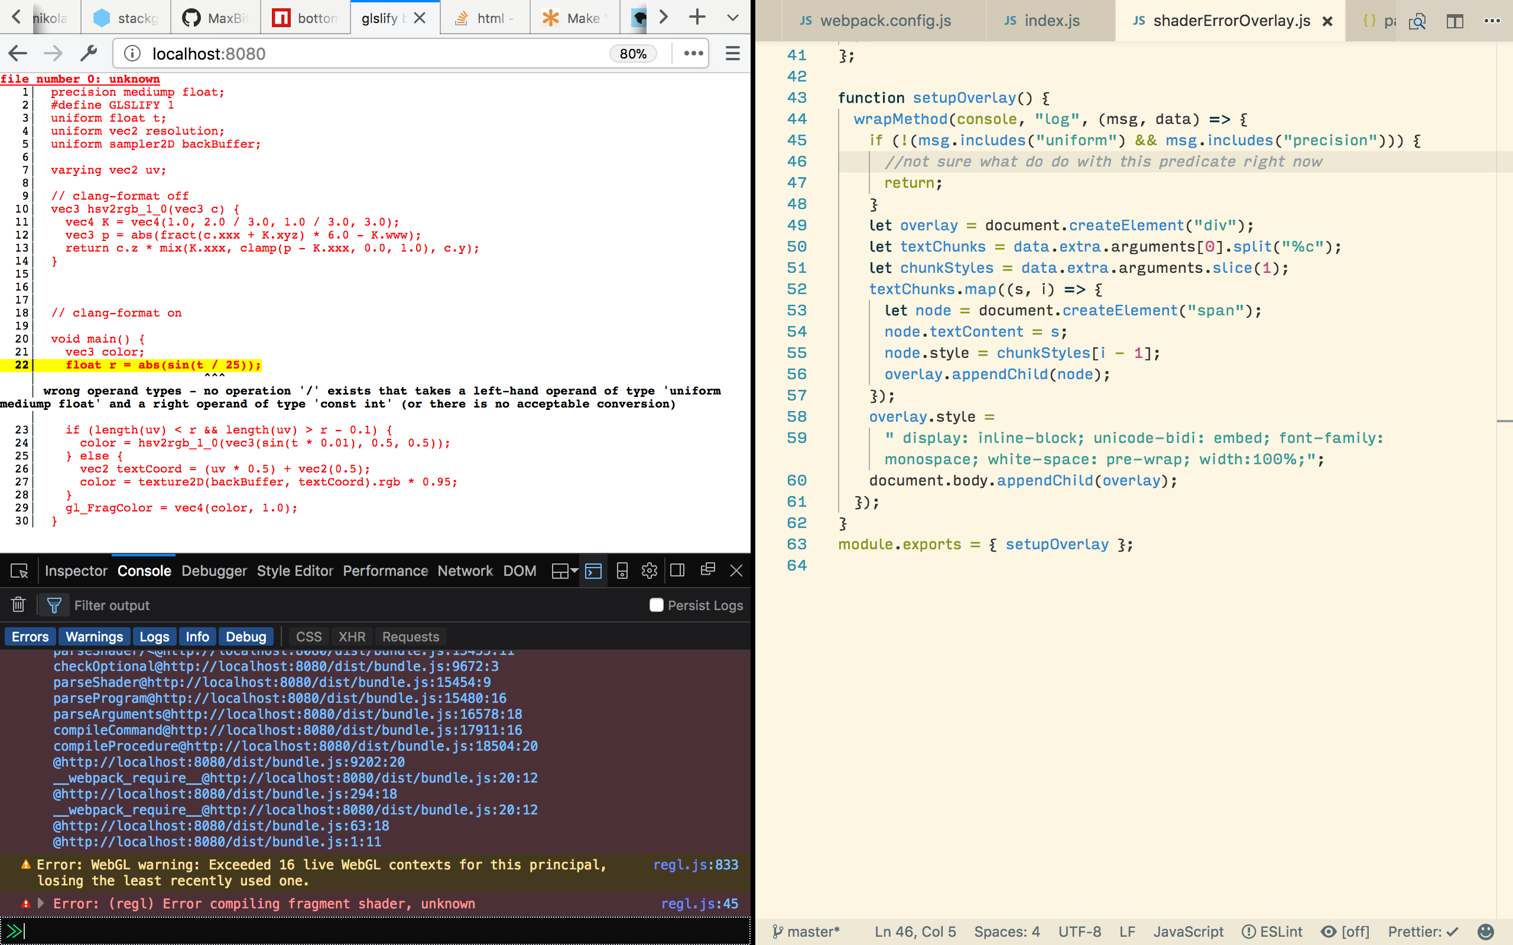Open devtools settings gear
1513x945 pixels.
649,571
